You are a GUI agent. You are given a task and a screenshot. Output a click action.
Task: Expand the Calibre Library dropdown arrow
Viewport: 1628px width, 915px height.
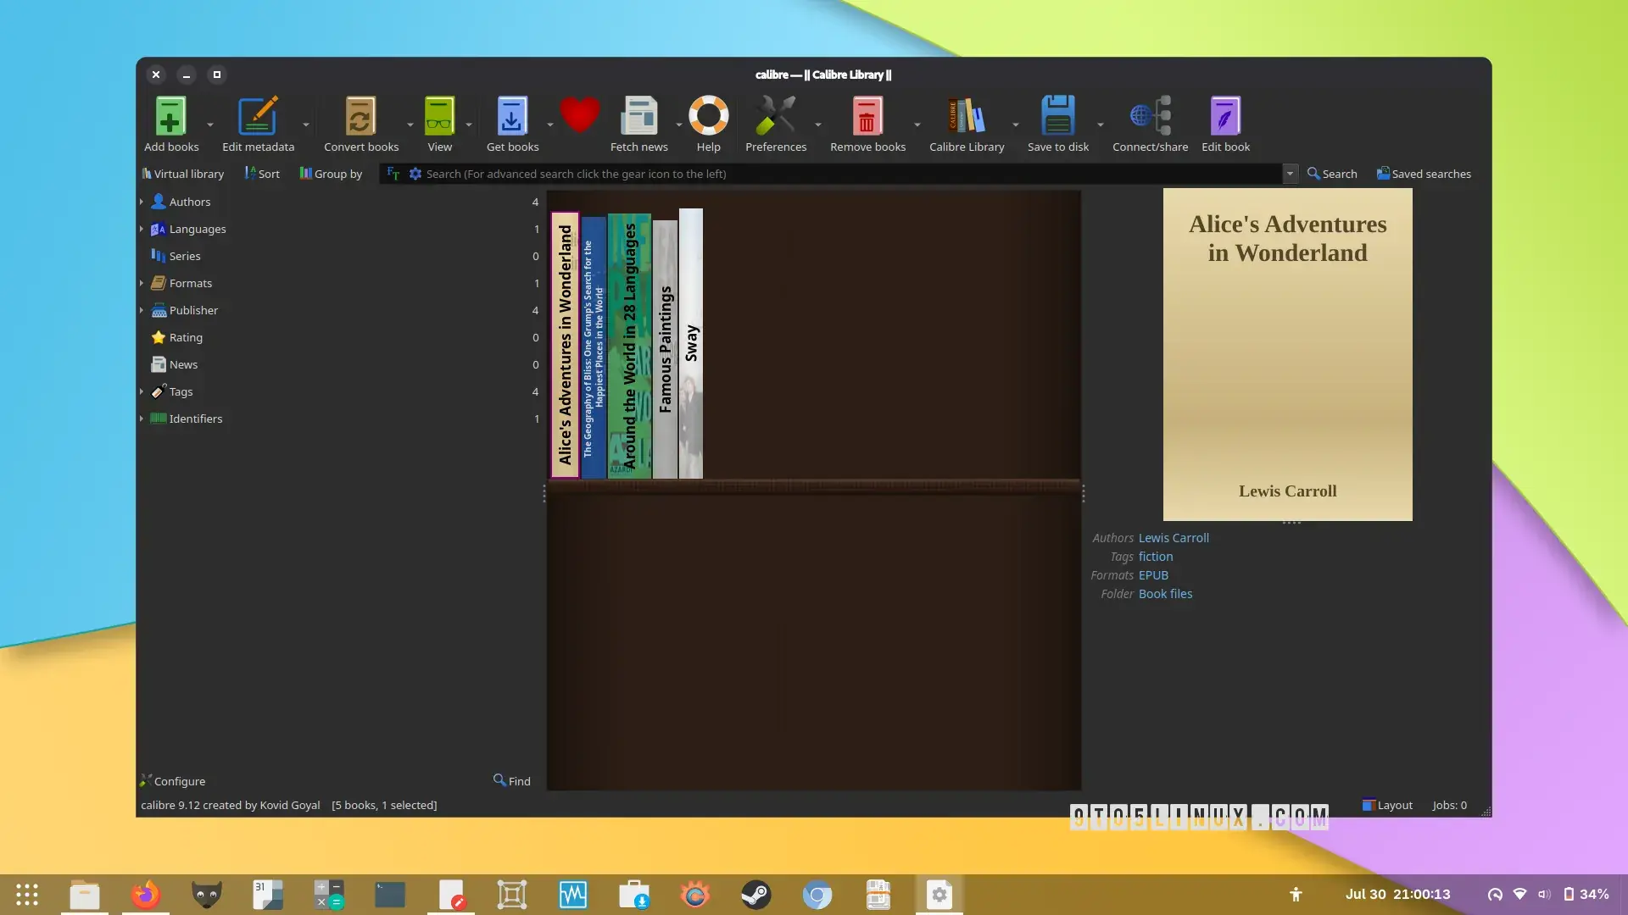(1016, 125)
